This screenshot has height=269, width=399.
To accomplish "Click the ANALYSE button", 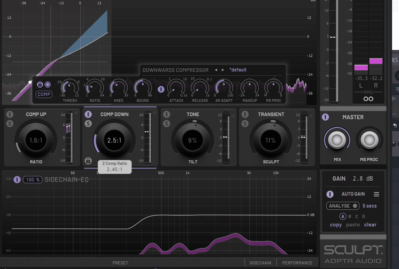I will click(343, 206).
